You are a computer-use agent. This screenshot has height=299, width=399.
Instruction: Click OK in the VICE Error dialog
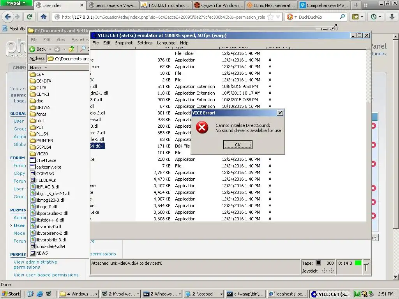click(238, 145)
